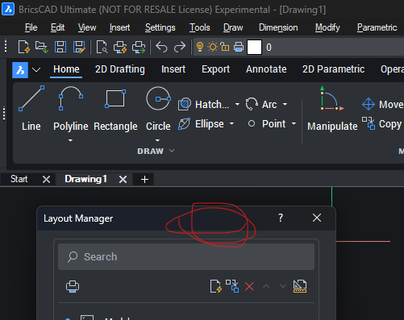Click the Undo arrow icon
Viewport: 404px width, 320px height.
(x=161, y=47)
